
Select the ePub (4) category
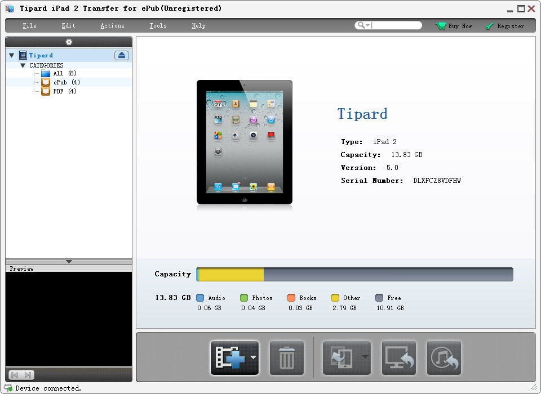(x=66, y=82)
